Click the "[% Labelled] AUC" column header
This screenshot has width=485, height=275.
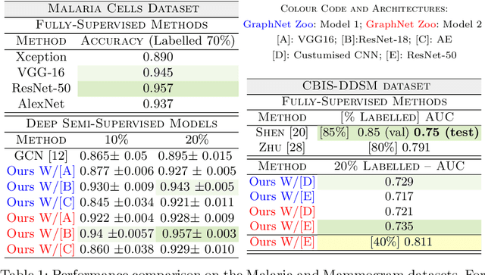[397, 117]
